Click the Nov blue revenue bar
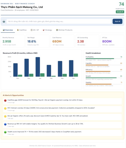 pyautogui.click(x=16, y=70)
